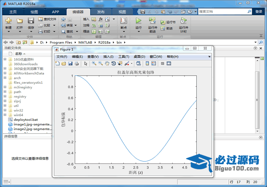Open the 绘图 ribbon tab

pyautogui.click(x=34, y=12)
